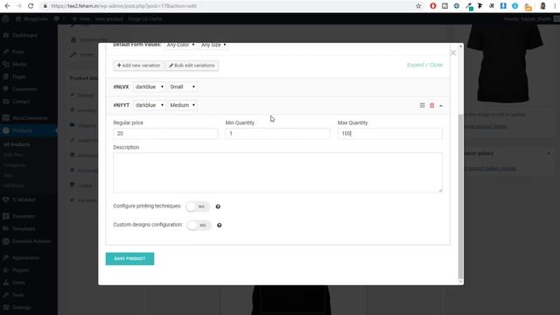Click the Close variations link
This screenshot has width=560, height=315.
coord(436,65)
